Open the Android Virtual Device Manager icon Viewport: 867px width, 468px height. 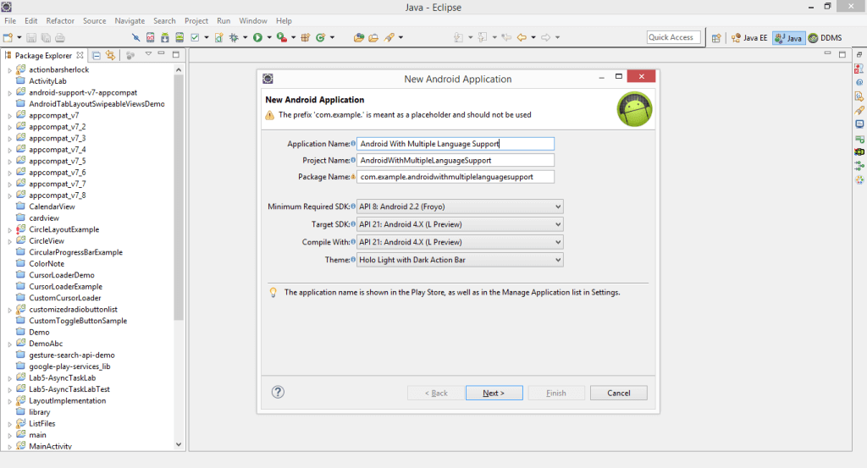(x=179, y=37)
